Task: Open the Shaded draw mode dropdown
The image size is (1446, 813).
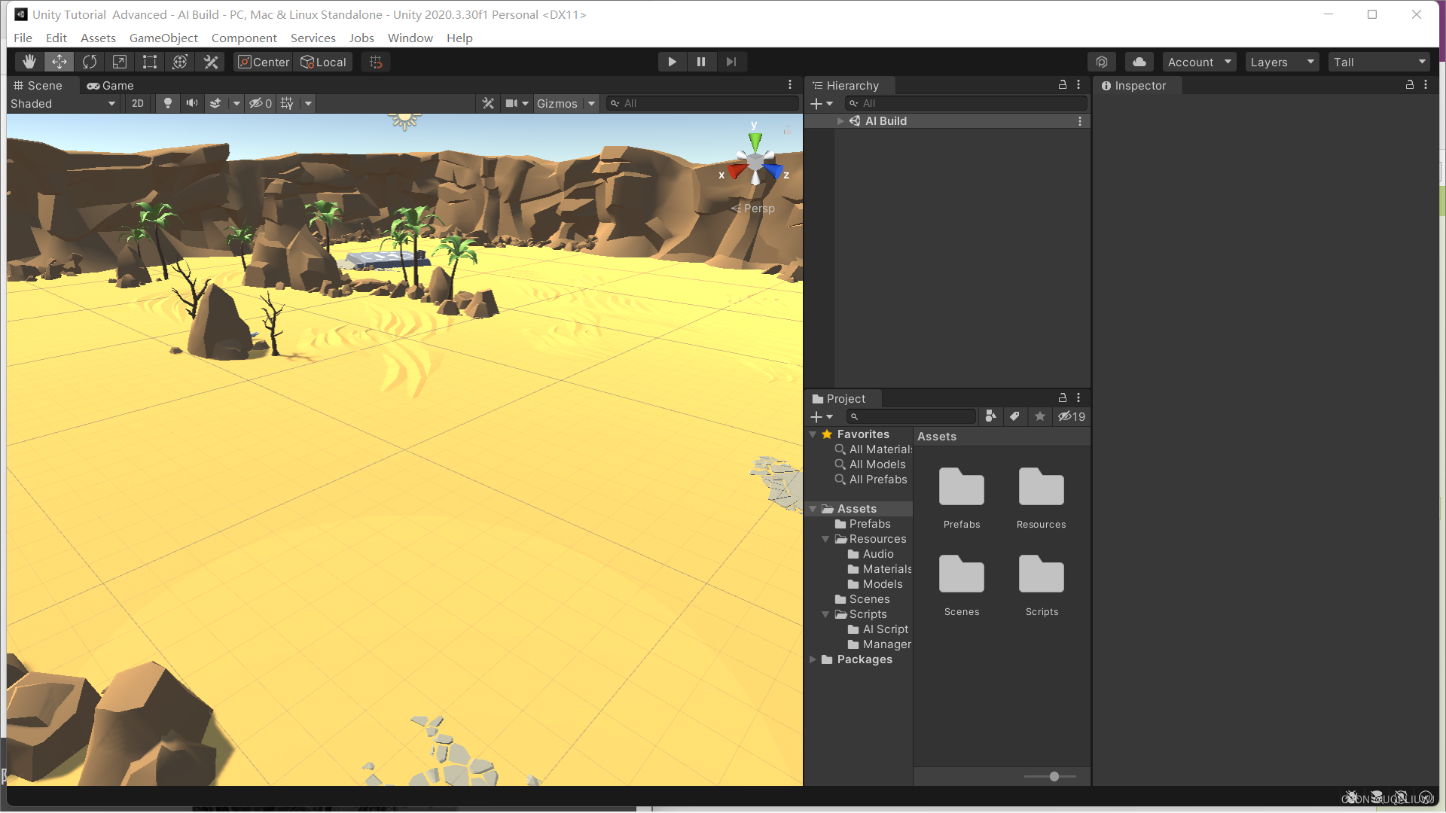Action: click(x=63, y=103)
